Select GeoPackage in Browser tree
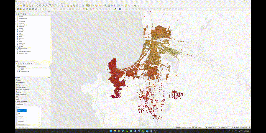This screenshot has height=133, width=266. [22, 27]
